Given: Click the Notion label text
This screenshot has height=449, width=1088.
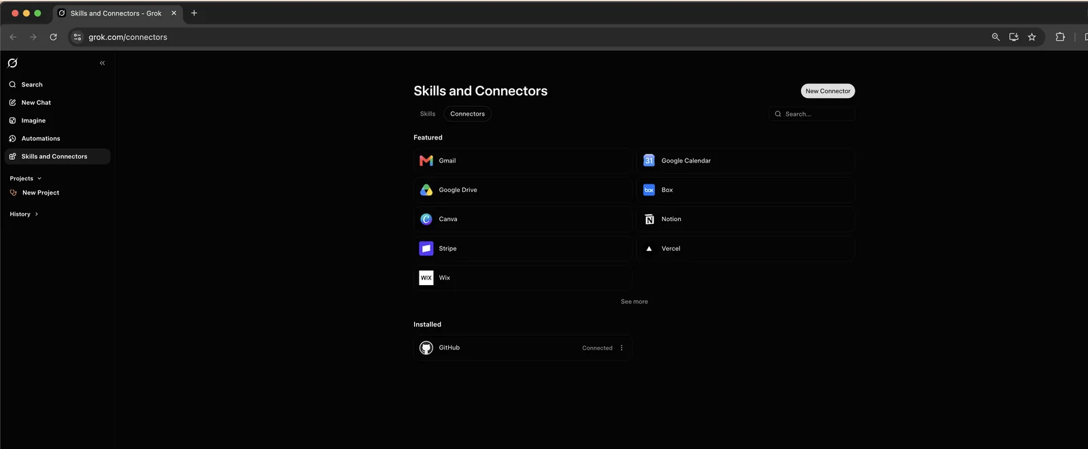Looking at the screenshot, I should click(671, 219).
